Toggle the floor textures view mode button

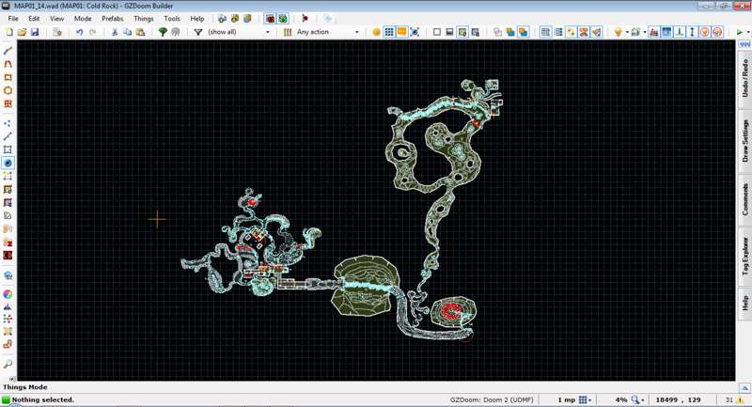pos(462,32)
